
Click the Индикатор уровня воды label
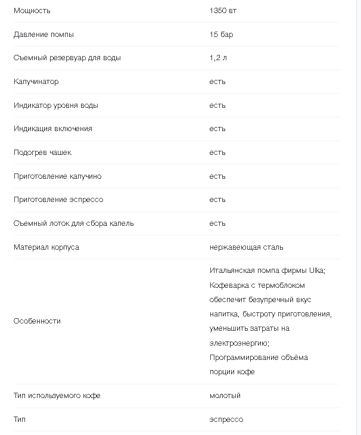click(x=56, y=105)
